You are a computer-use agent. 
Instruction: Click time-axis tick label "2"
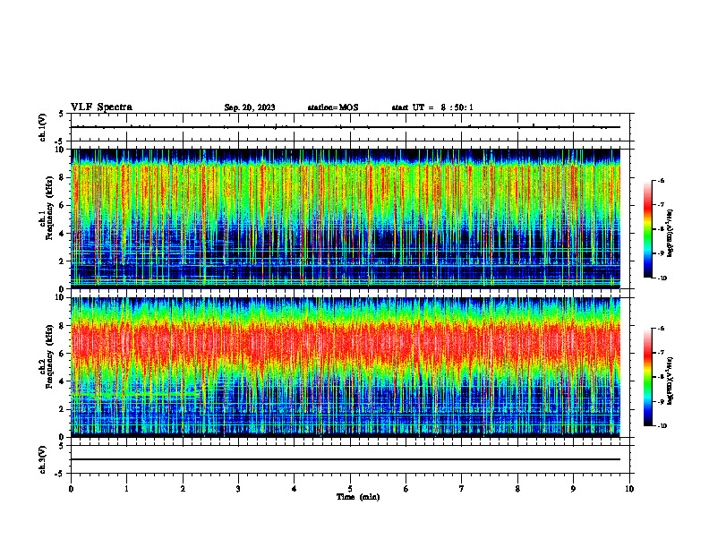183,489
